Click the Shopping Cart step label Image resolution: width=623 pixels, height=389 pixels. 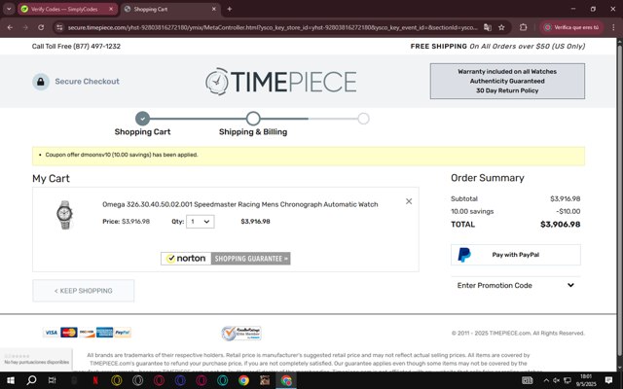point(142,132)
